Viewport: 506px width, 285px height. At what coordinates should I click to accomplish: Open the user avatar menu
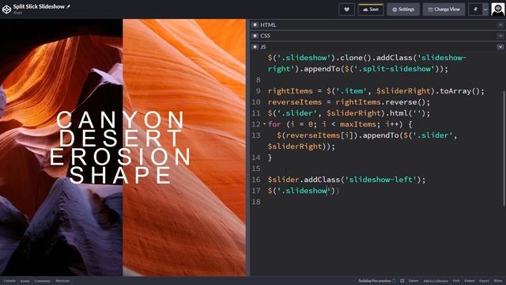tap(497, 9)
